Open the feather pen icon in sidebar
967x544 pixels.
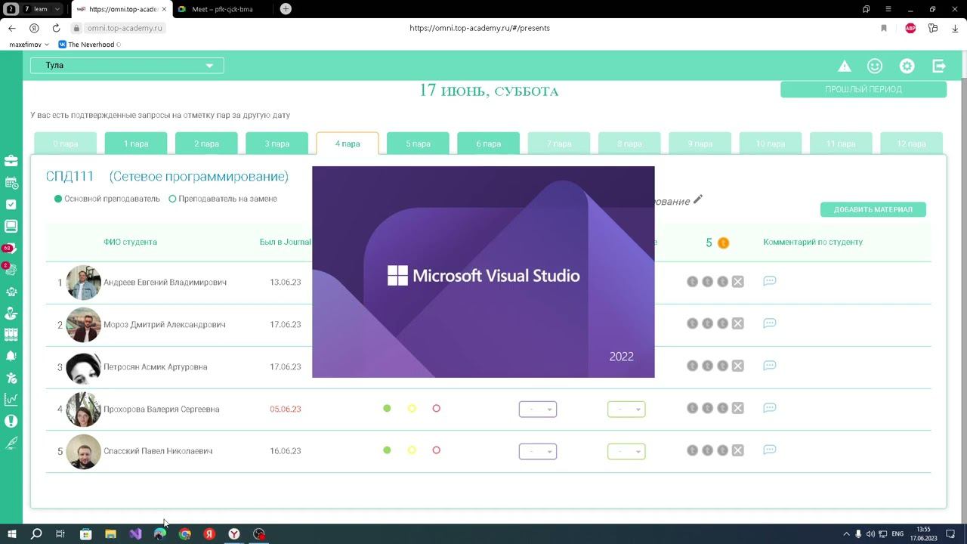pyautogui.click(x=11, y=443)
